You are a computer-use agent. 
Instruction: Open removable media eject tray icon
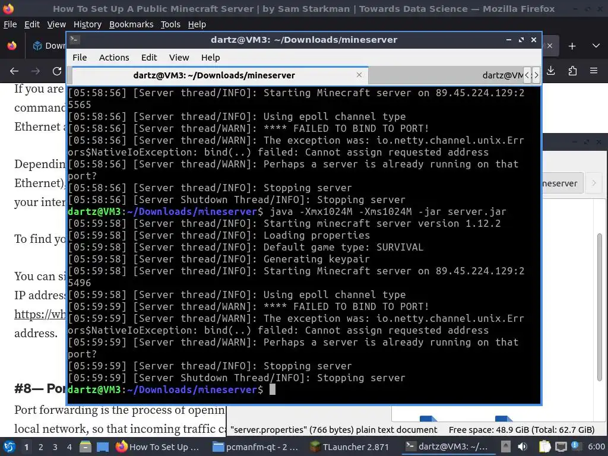tap(505, 446)
